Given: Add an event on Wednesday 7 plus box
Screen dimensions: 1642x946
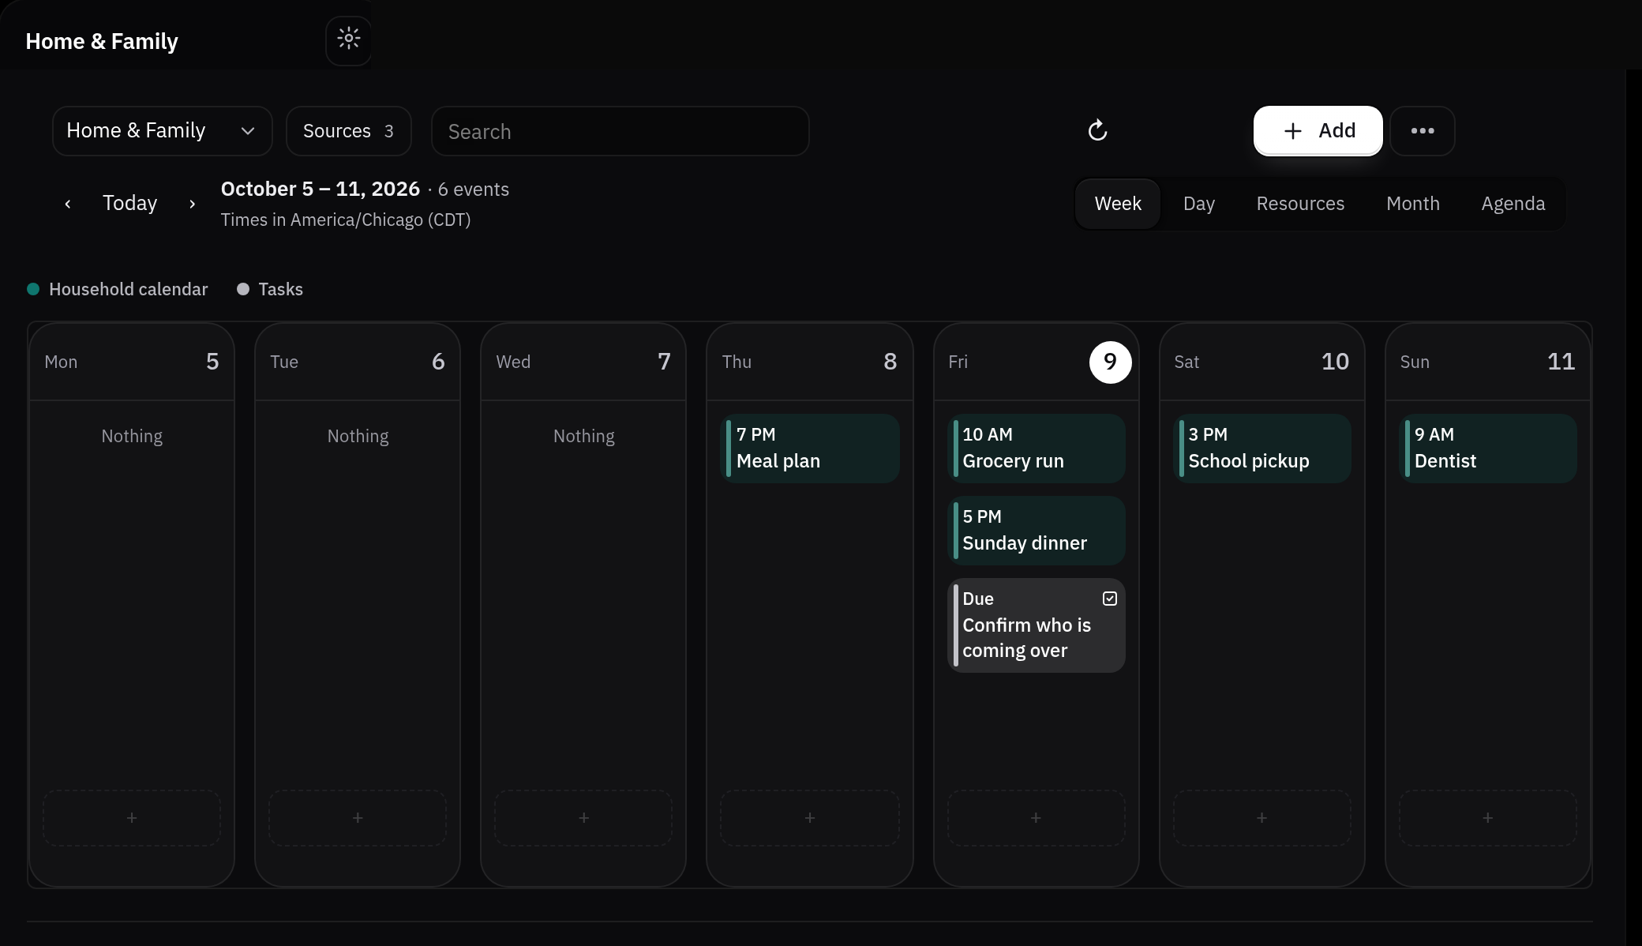Looking at the screenshot, I should [583, 818].
